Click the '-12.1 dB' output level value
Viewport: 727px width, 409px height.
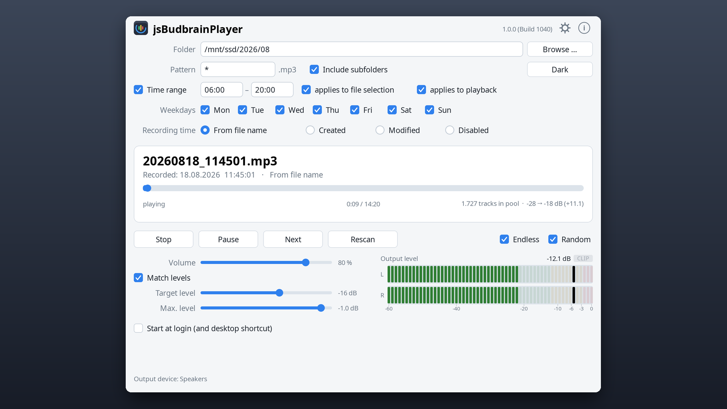pos(559,259)
